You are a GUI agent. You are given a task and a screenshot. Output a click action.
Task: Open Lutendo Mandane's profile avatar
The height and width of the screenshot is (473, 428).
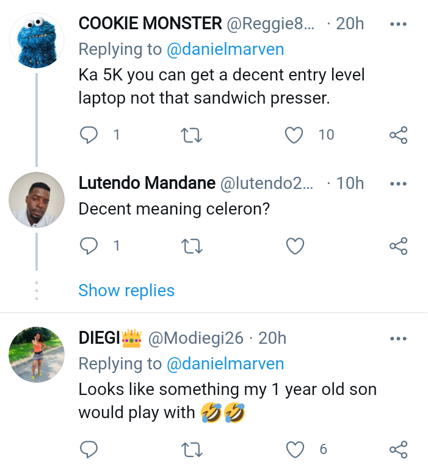pyautogui.click(x=37, y=199)
